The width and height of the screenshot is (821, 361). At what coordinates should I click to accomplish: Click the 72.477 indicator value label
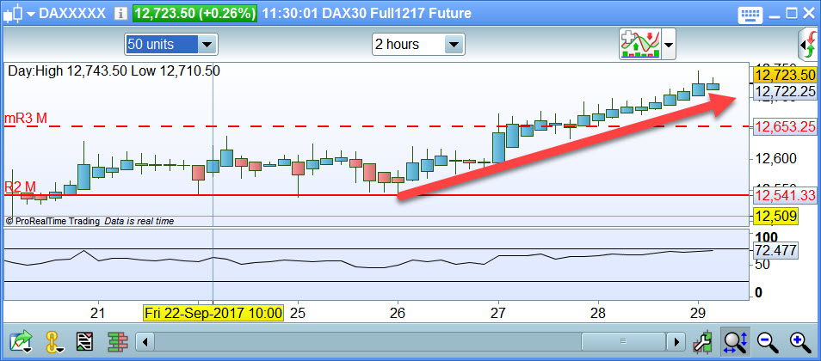pyautogui.click(x=775, y=250)
